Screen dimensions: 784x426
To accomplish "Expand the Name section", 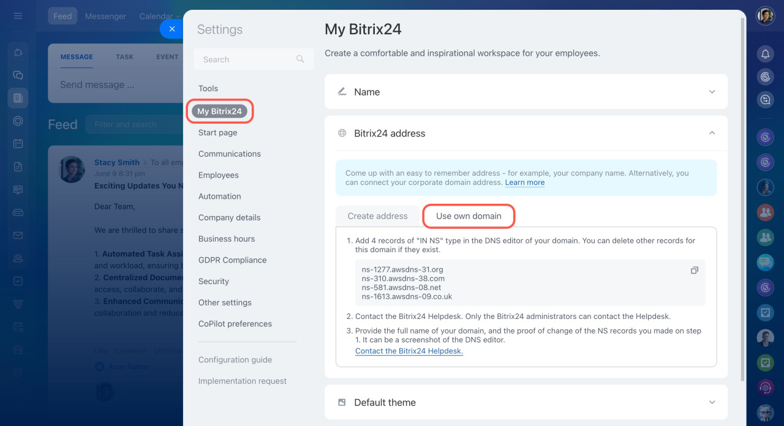I will tap(526, 92).
